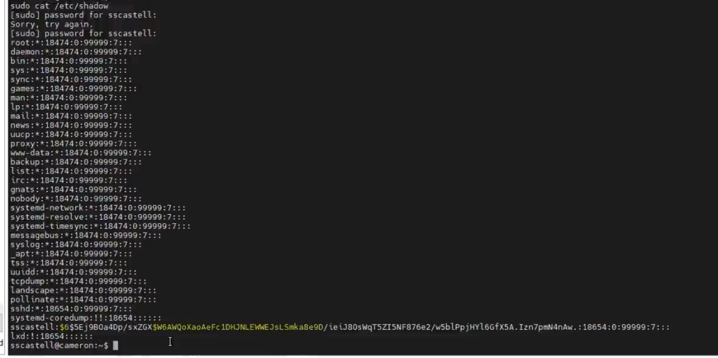This screenshot has width=718, height=358.
Task: Click the cursor block at the sscastell@cameron prompt
Action: [116, 345]
